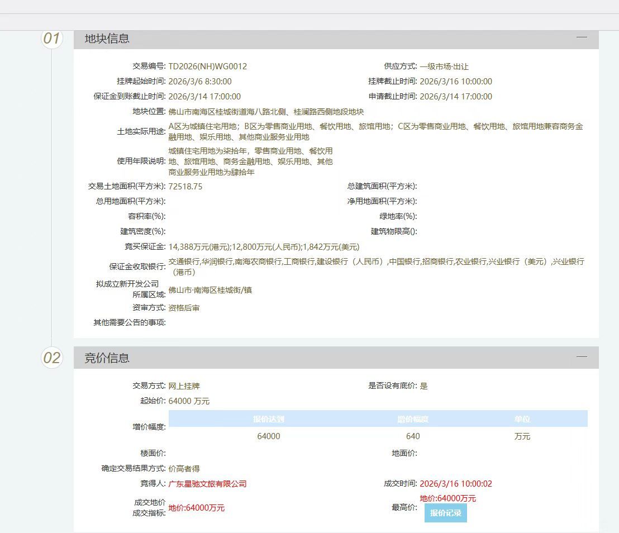This screenshot has width=619, height=533.
Task: Click the 报价达到 column header
Action: 268,419
